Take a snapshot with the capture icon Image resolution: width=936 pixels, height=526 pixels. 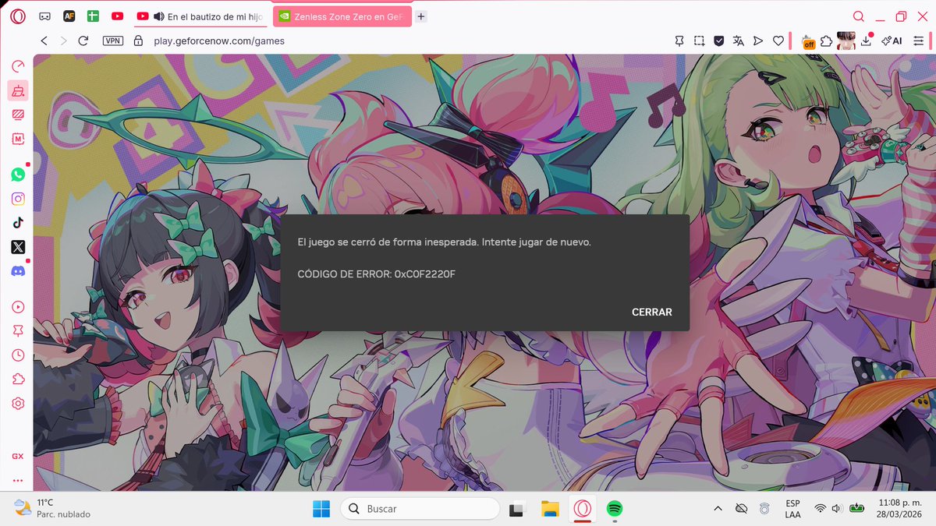pos(700,41)
